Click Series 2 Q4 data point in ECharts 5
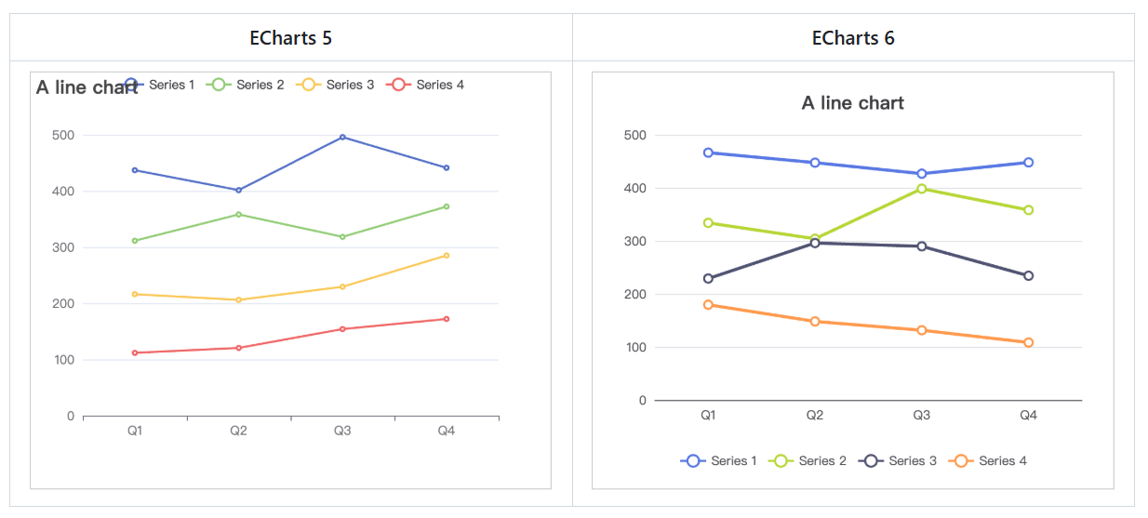Viewport: 1148px width, 518px height. (x=447, y=206)
